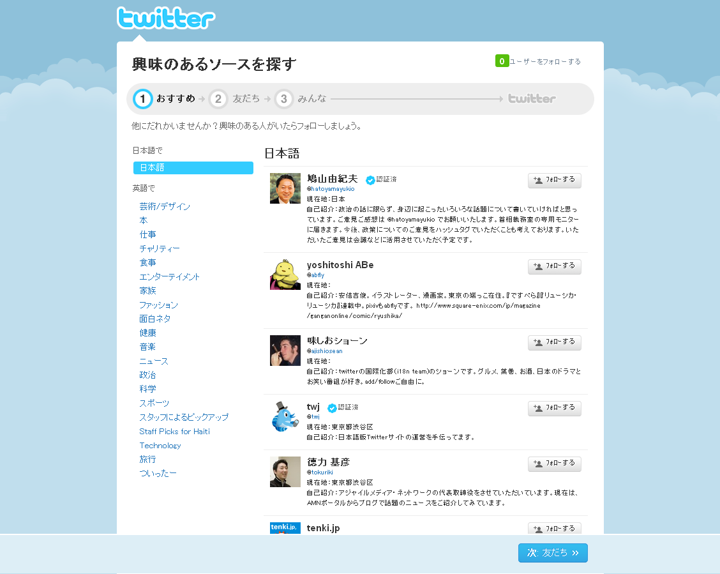The image size is (720, 574).
Task: Follow the twj account
Action: click(554, 408)
